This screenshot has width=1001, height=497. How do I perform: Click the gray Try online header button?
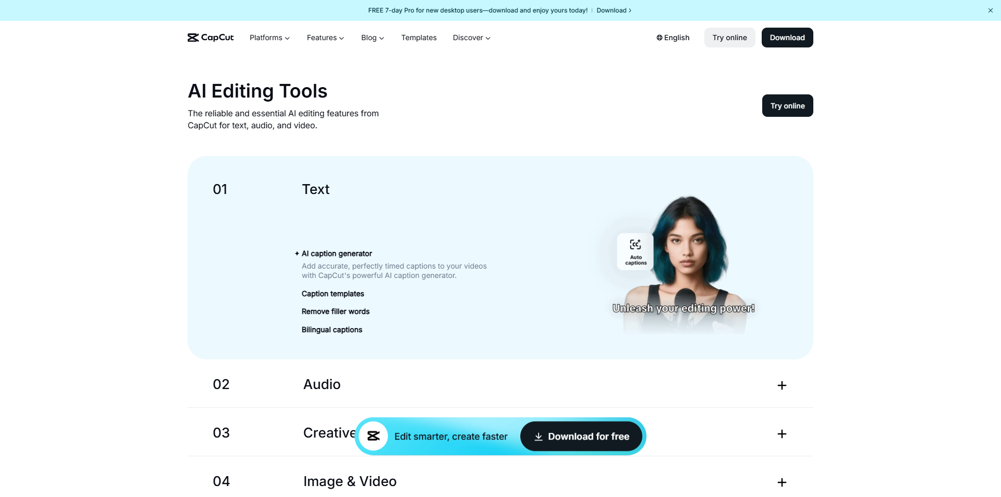click(729, 38)
